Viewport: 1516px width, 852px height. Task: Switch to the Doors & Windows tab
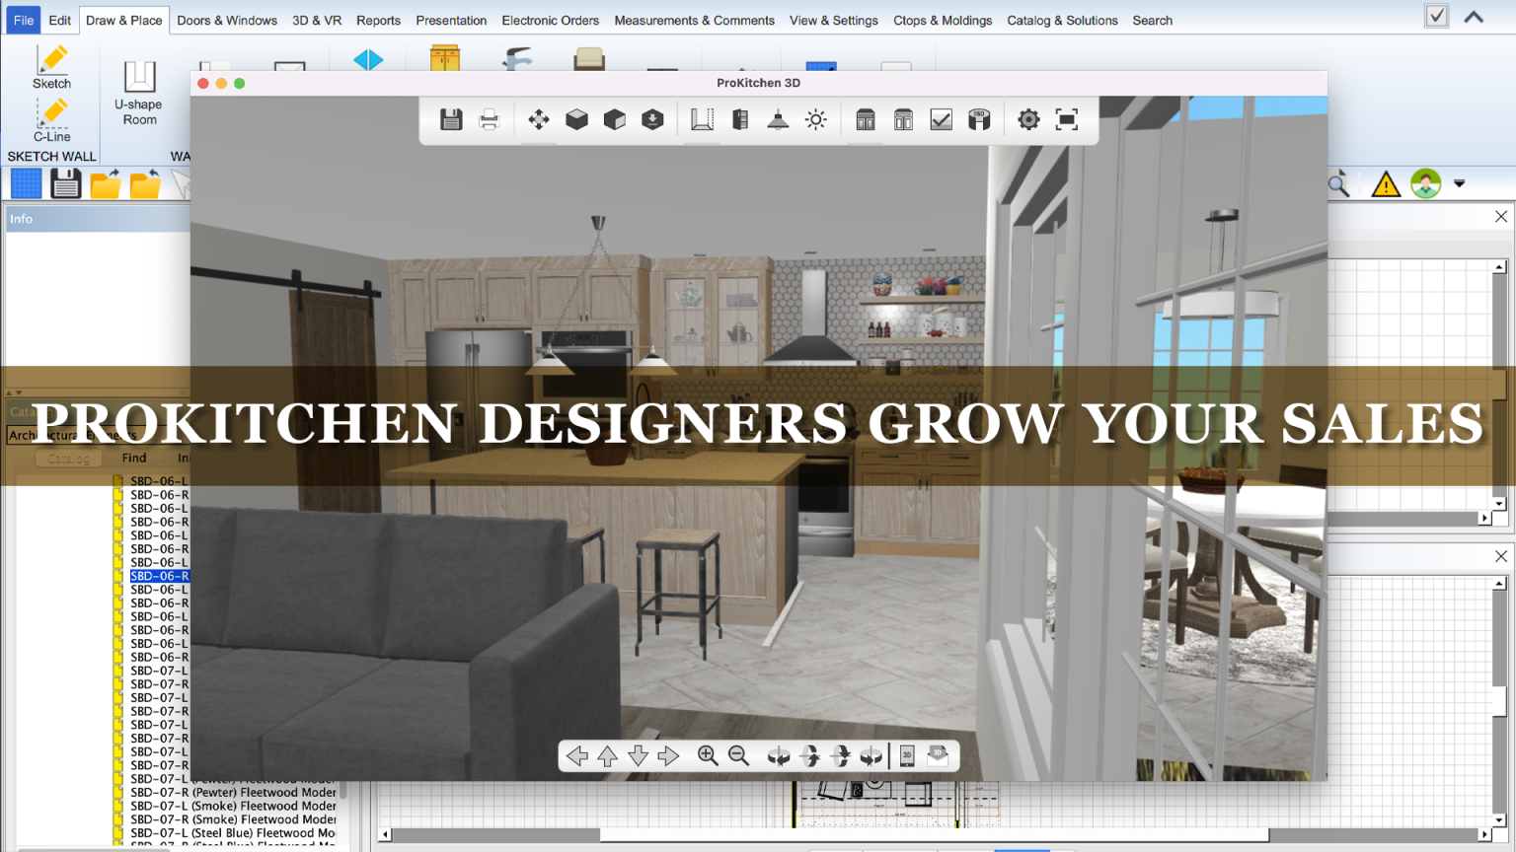[227, 20]
